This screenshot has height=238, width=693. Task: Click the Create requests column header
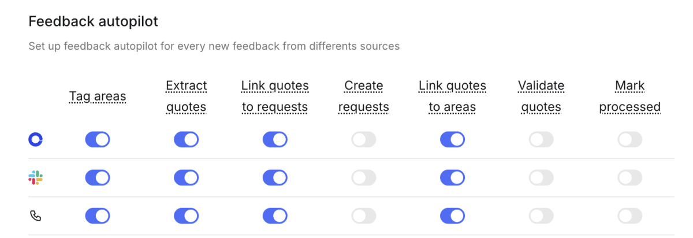click(364, 96)
